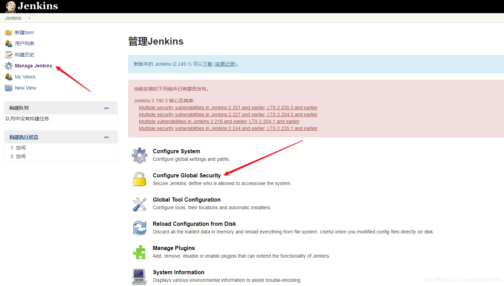
Task: Open the Jenkins 2.251 and earlier vulnerabilities link
Action: point(228,108)
